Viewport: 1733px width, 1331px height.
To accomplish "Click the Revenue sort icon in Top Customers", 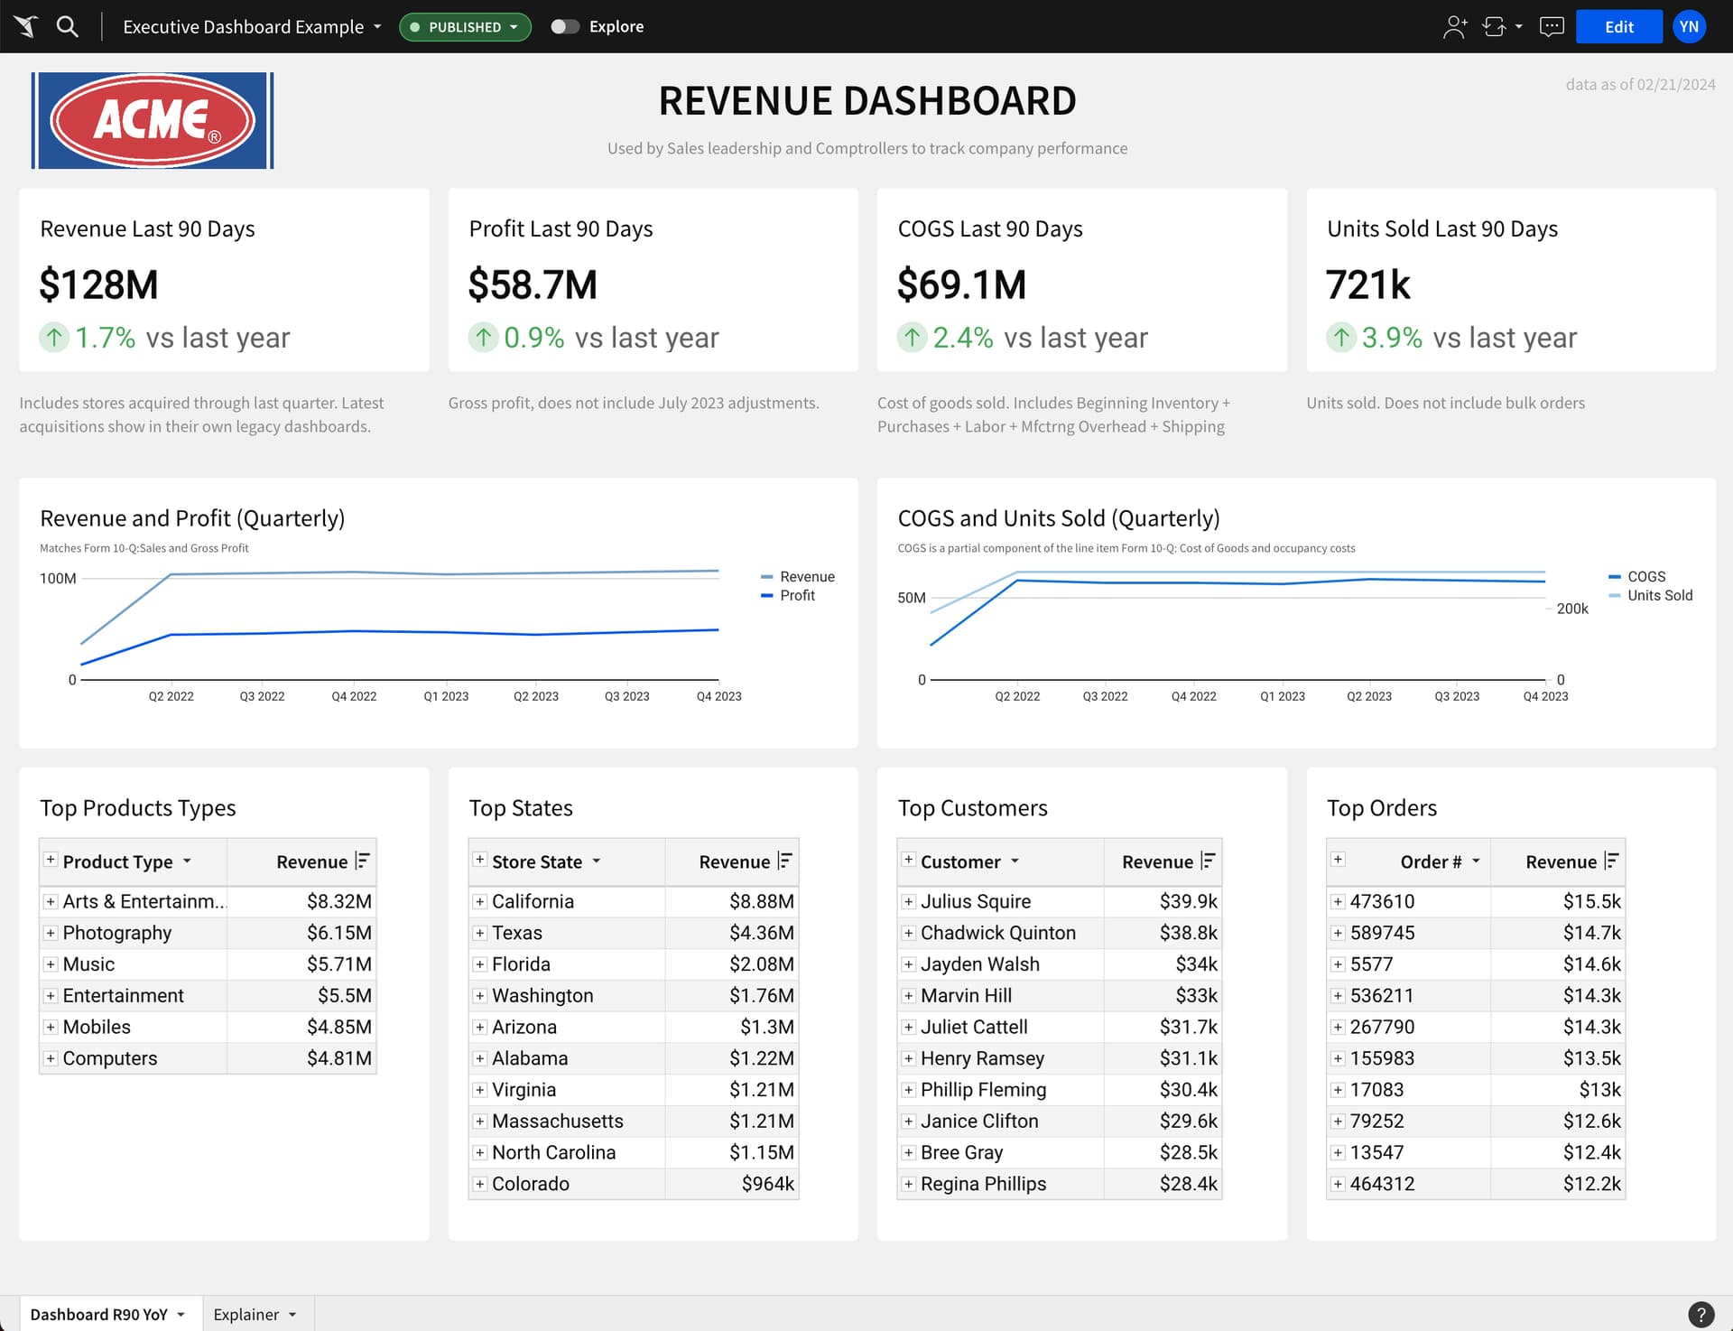I will pos(1209,861).
